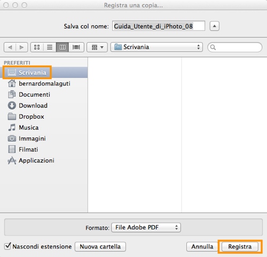Click the Annulla button
Viewport: 267px width, 257px height.
tap(202, 247)
